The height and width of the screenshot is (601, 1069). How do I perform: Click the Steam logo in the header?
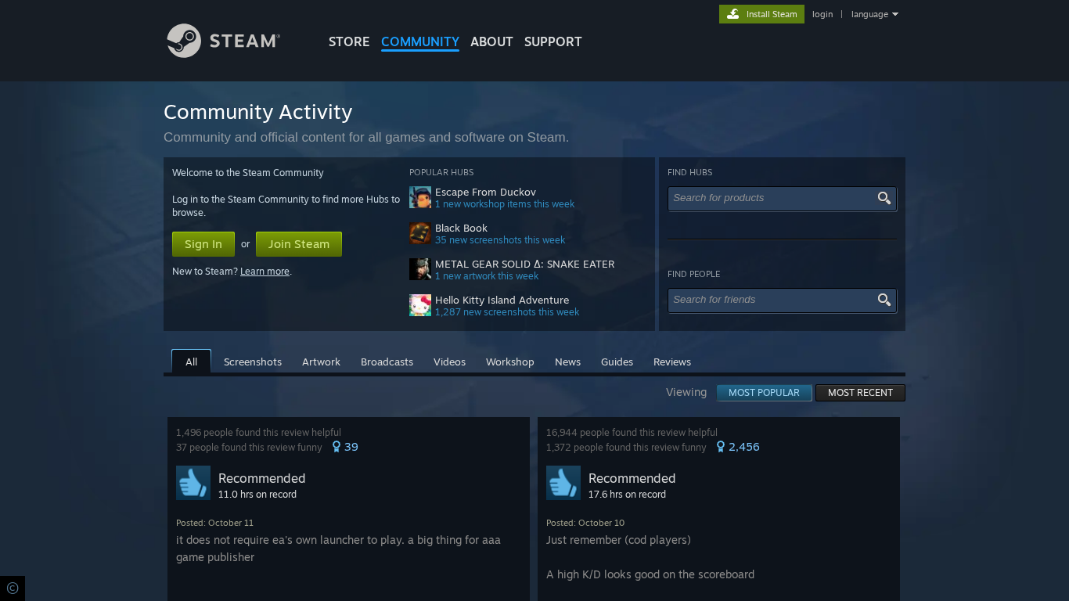[x=223, y=41]
